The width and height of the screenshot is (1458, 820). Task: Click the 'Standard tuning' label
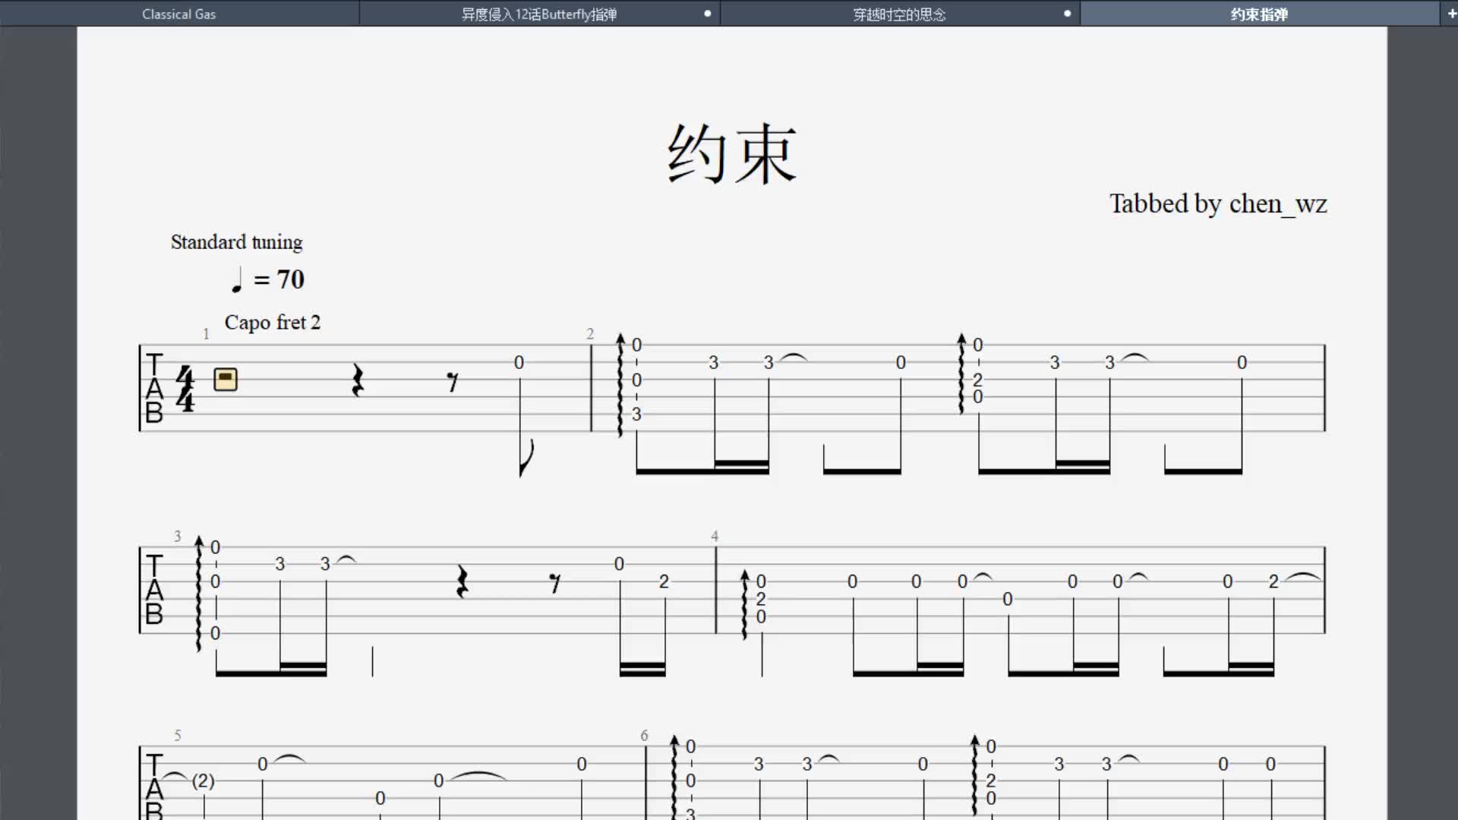236,242
